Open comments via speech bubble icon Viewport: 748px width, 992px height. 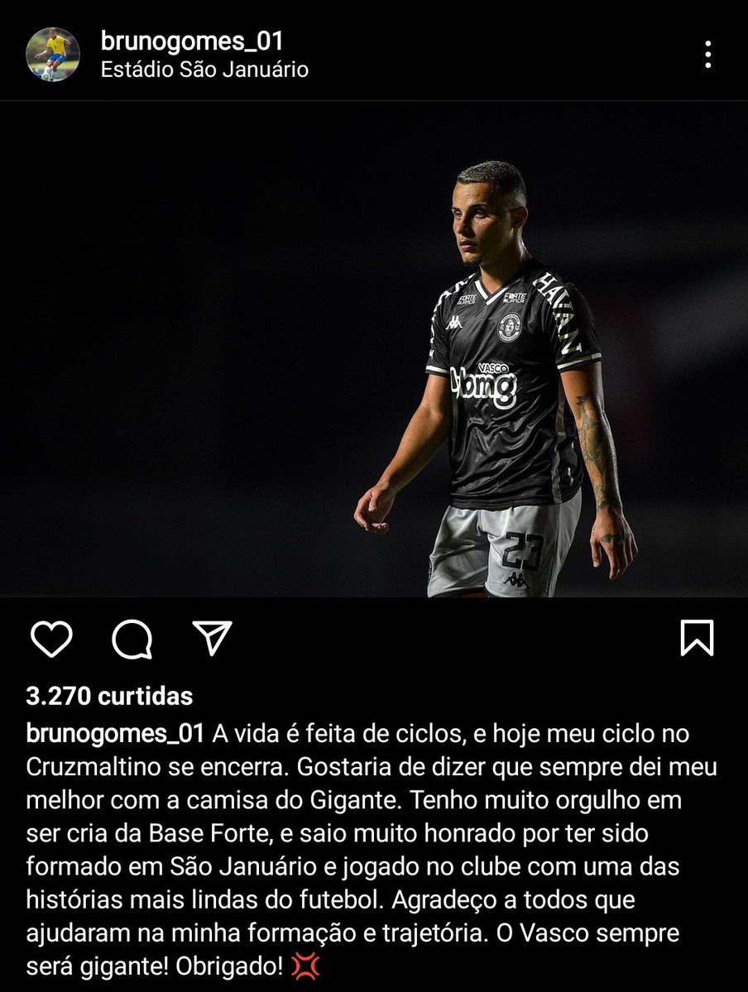132,639
